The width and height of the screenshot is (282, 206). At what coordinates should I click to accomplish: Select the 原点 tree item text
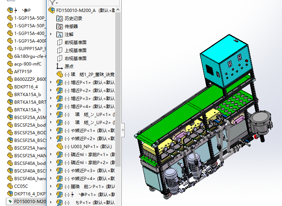pos(69,67)
